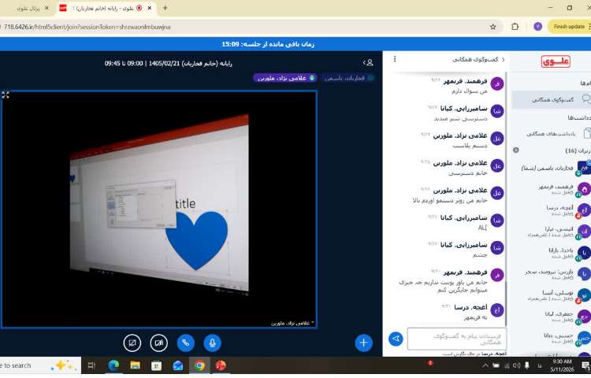Click the browser address bar URL

click(x=87, y=27)
